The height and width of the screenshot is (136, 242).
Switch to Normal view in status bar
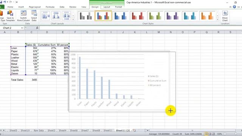pyautogui.click(x=206, y=134)
